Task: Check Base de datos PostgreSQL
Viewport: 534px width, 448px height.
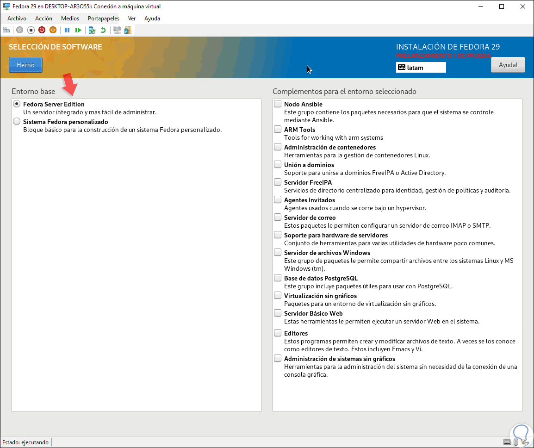Action: (278, 278)
